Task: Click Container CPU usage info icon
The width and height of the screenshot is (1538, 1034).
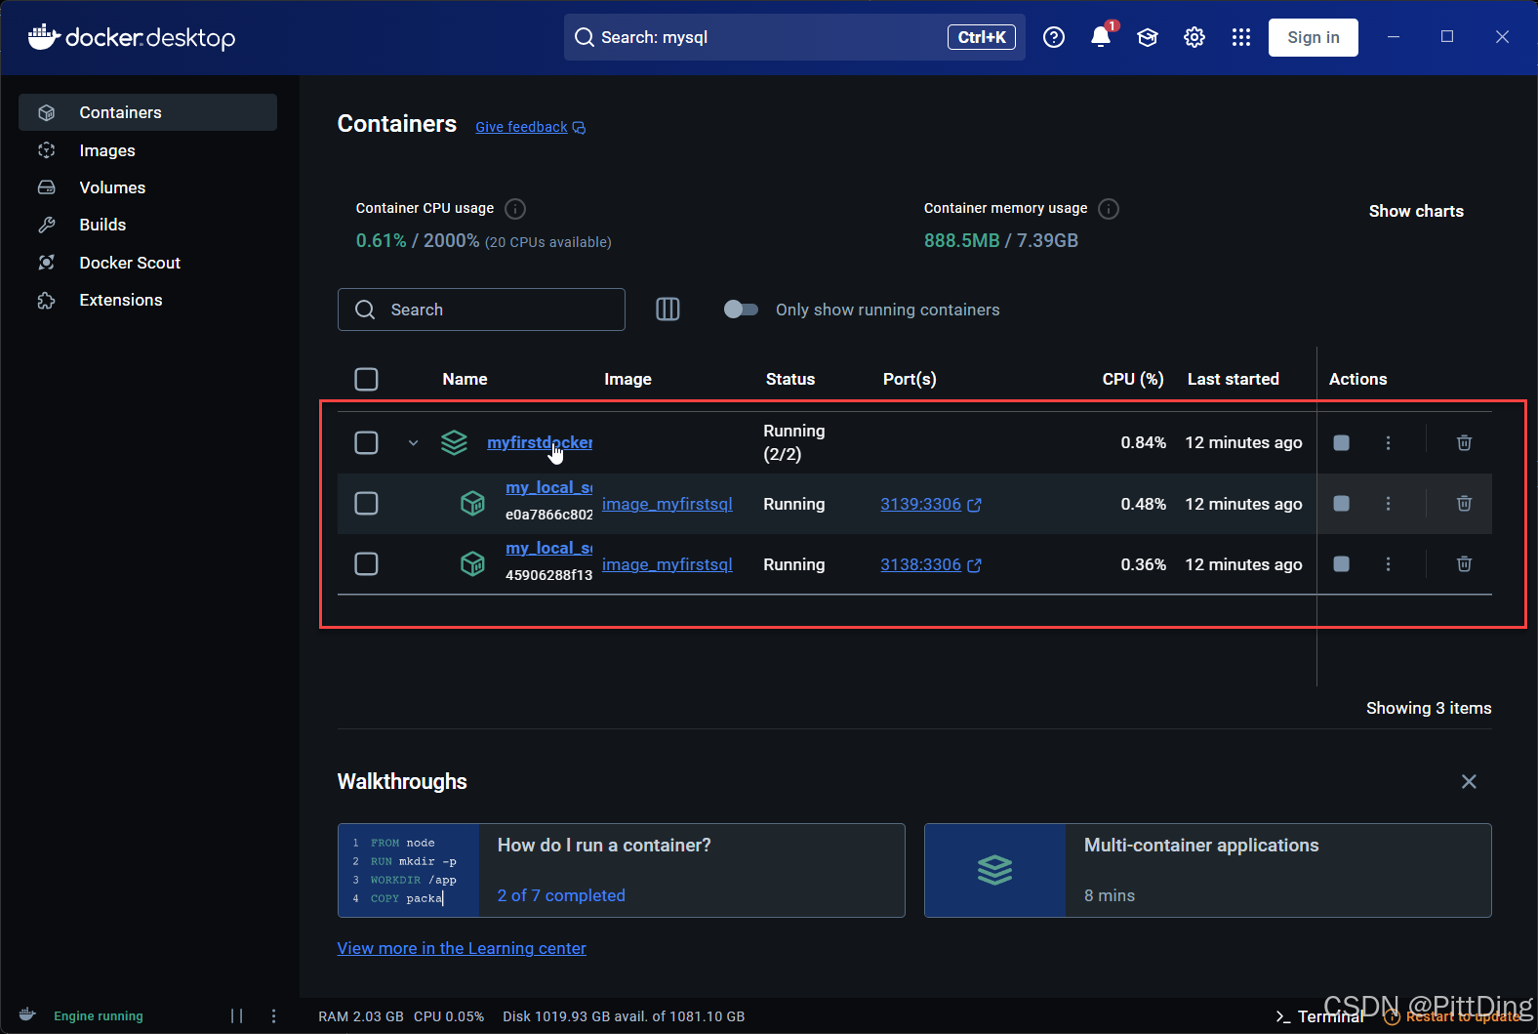Action: tap(516, 209)
